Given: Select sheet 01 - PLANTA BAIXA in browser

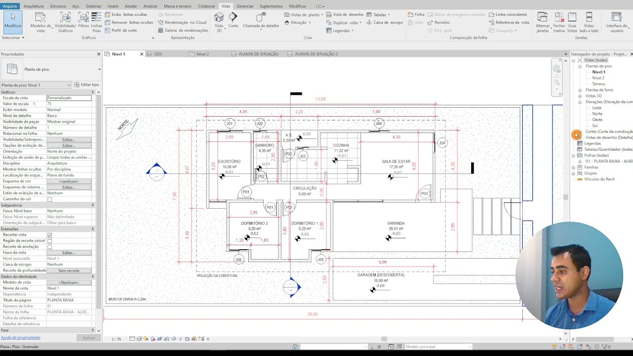Looking at the screenshot, I should coord(609,161).
